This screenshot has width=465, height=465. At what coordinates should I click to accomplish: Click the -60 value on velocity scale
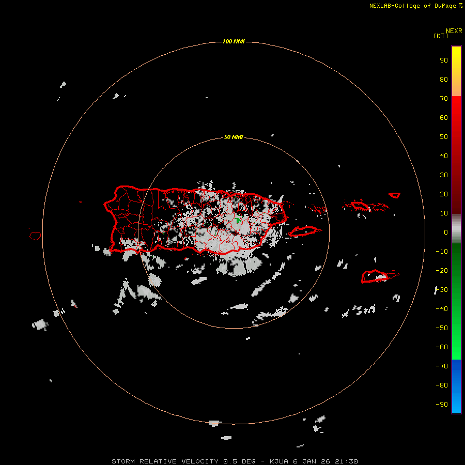click(x=442, y=347)
